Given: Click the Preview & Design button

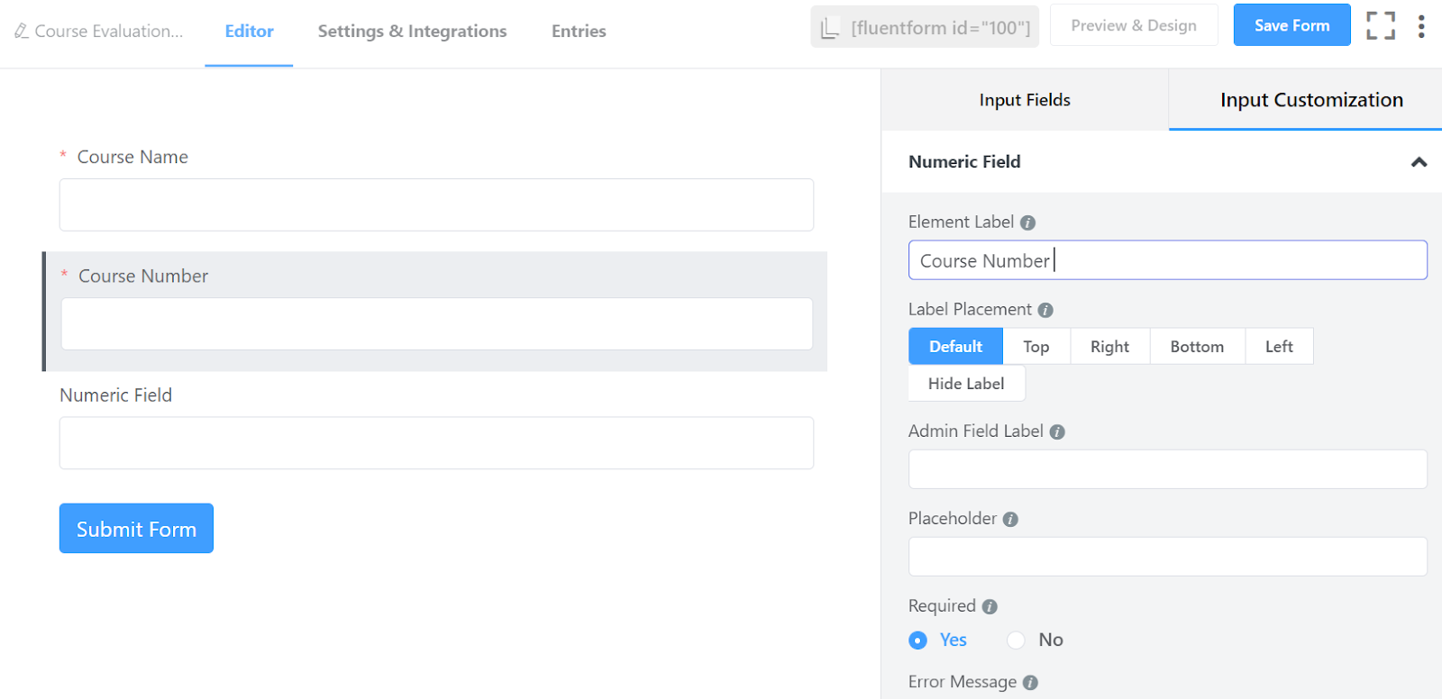Looking at the screenshot, I should click(x=1134, y=25).
